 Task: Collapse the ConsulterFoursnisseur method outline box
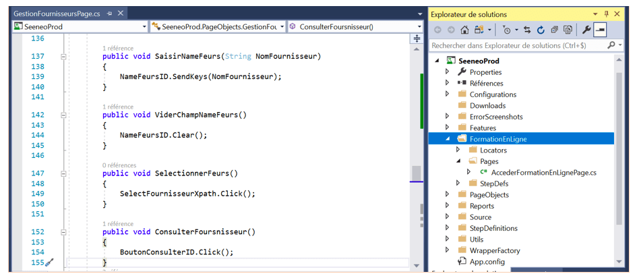(63, 232)
